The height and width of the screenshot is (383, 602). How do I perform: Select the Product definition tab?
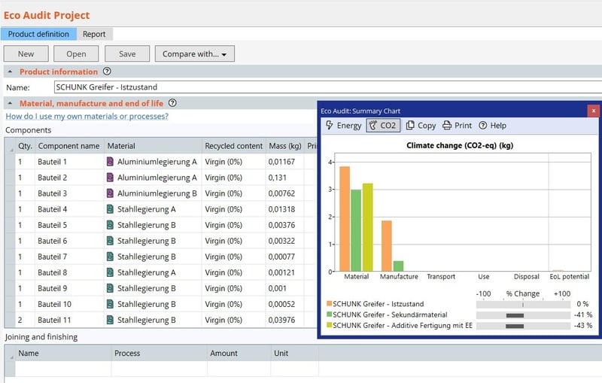tap(38, 34)
